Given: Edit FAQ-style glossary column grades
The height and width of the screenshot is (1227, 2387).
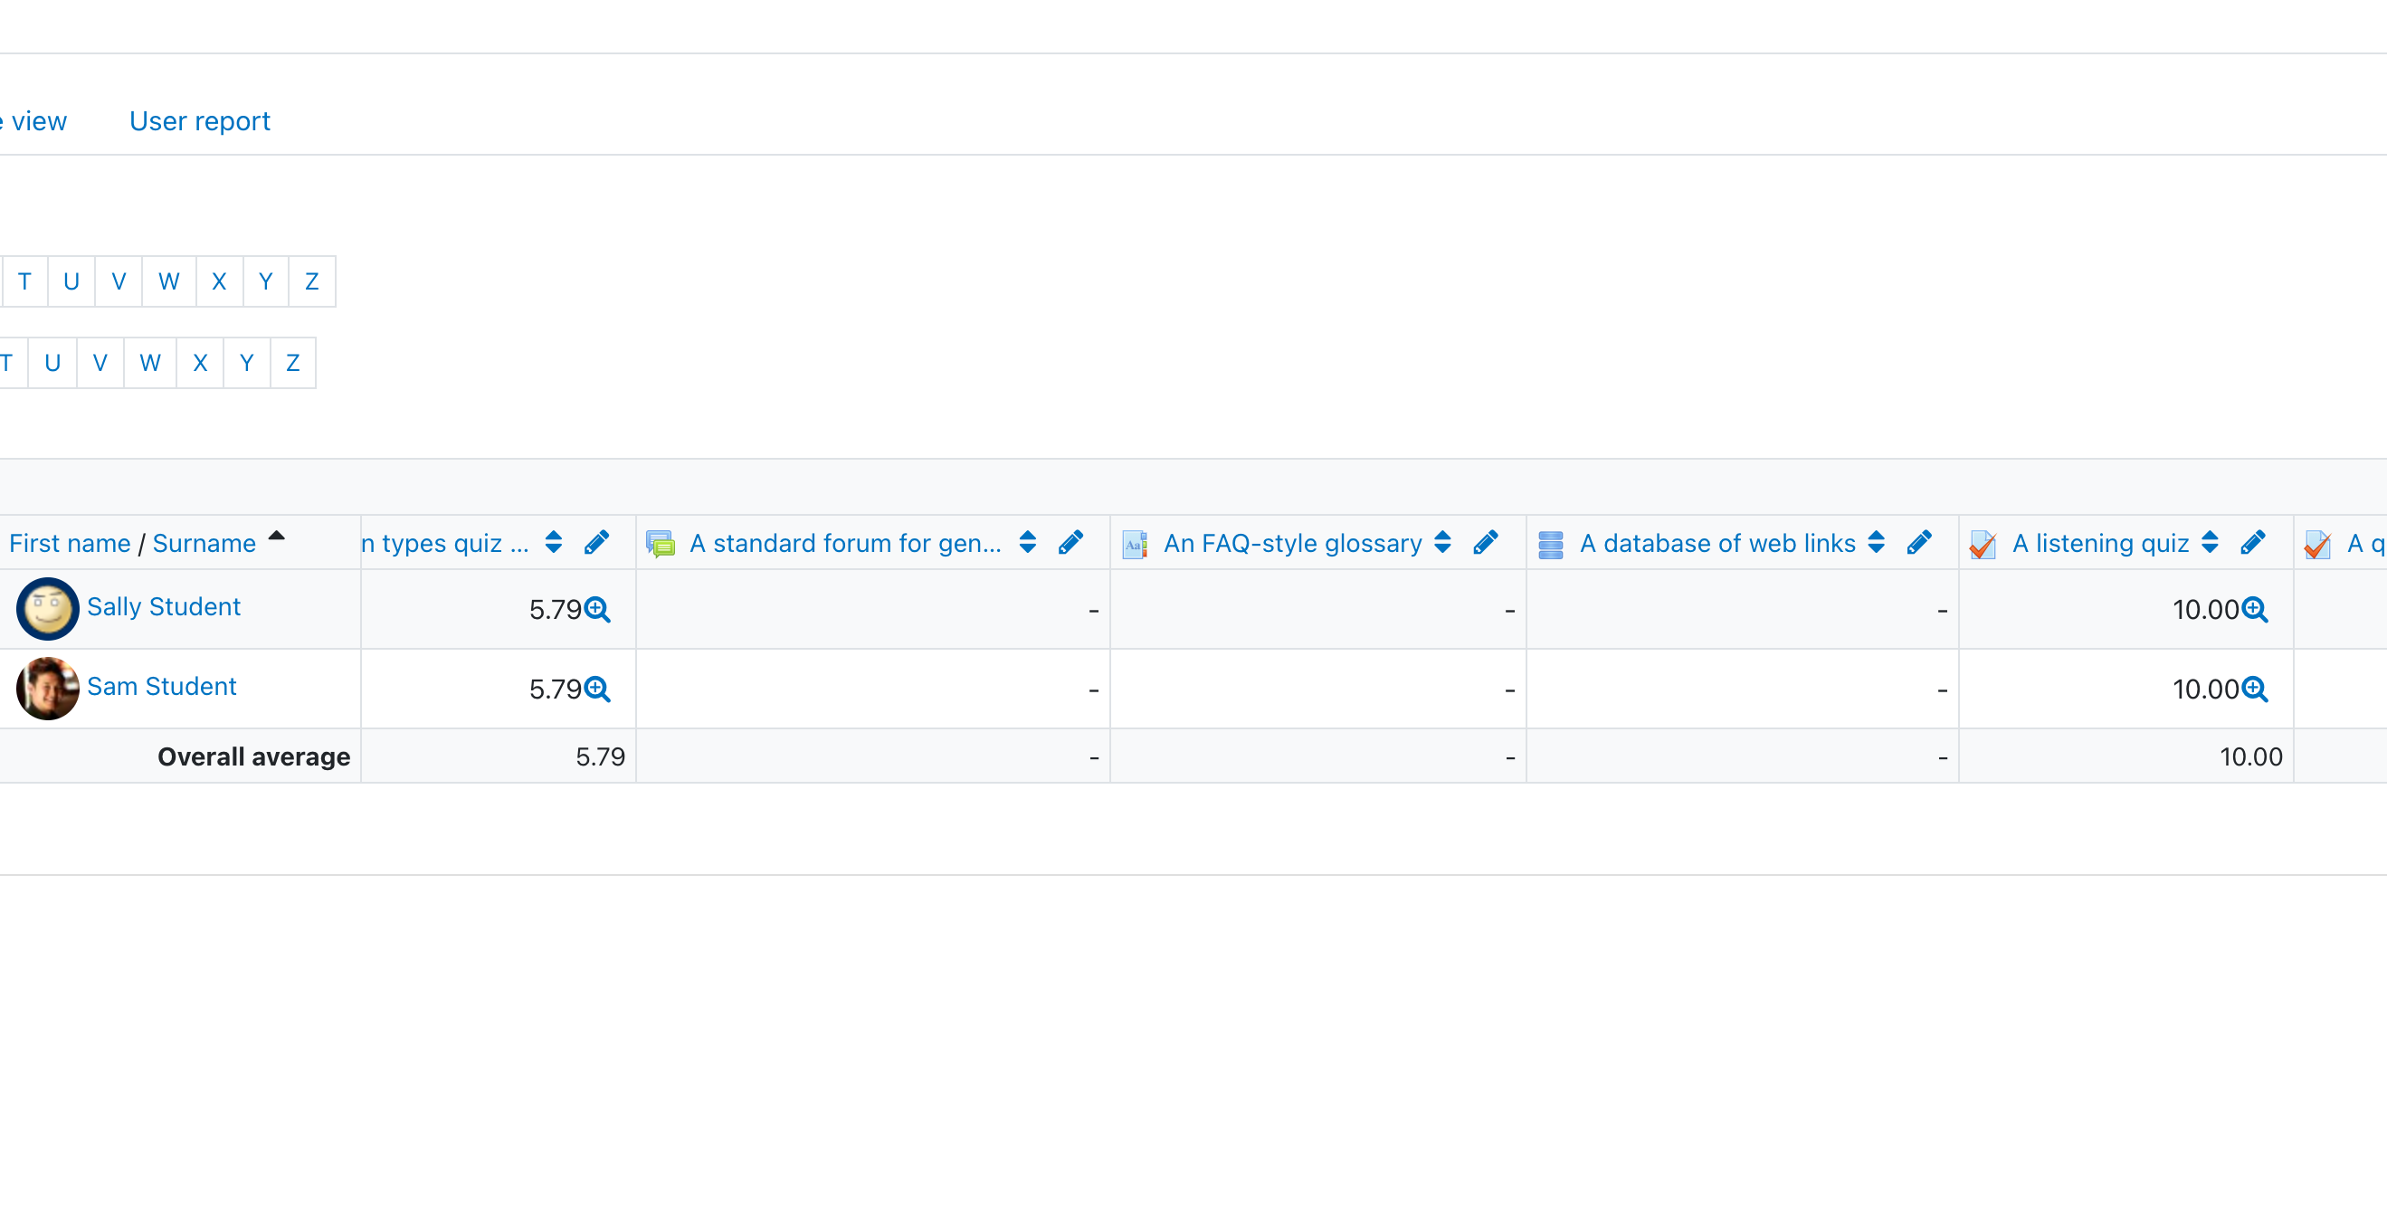Looking at the screenshot, I should point(1486,542).
